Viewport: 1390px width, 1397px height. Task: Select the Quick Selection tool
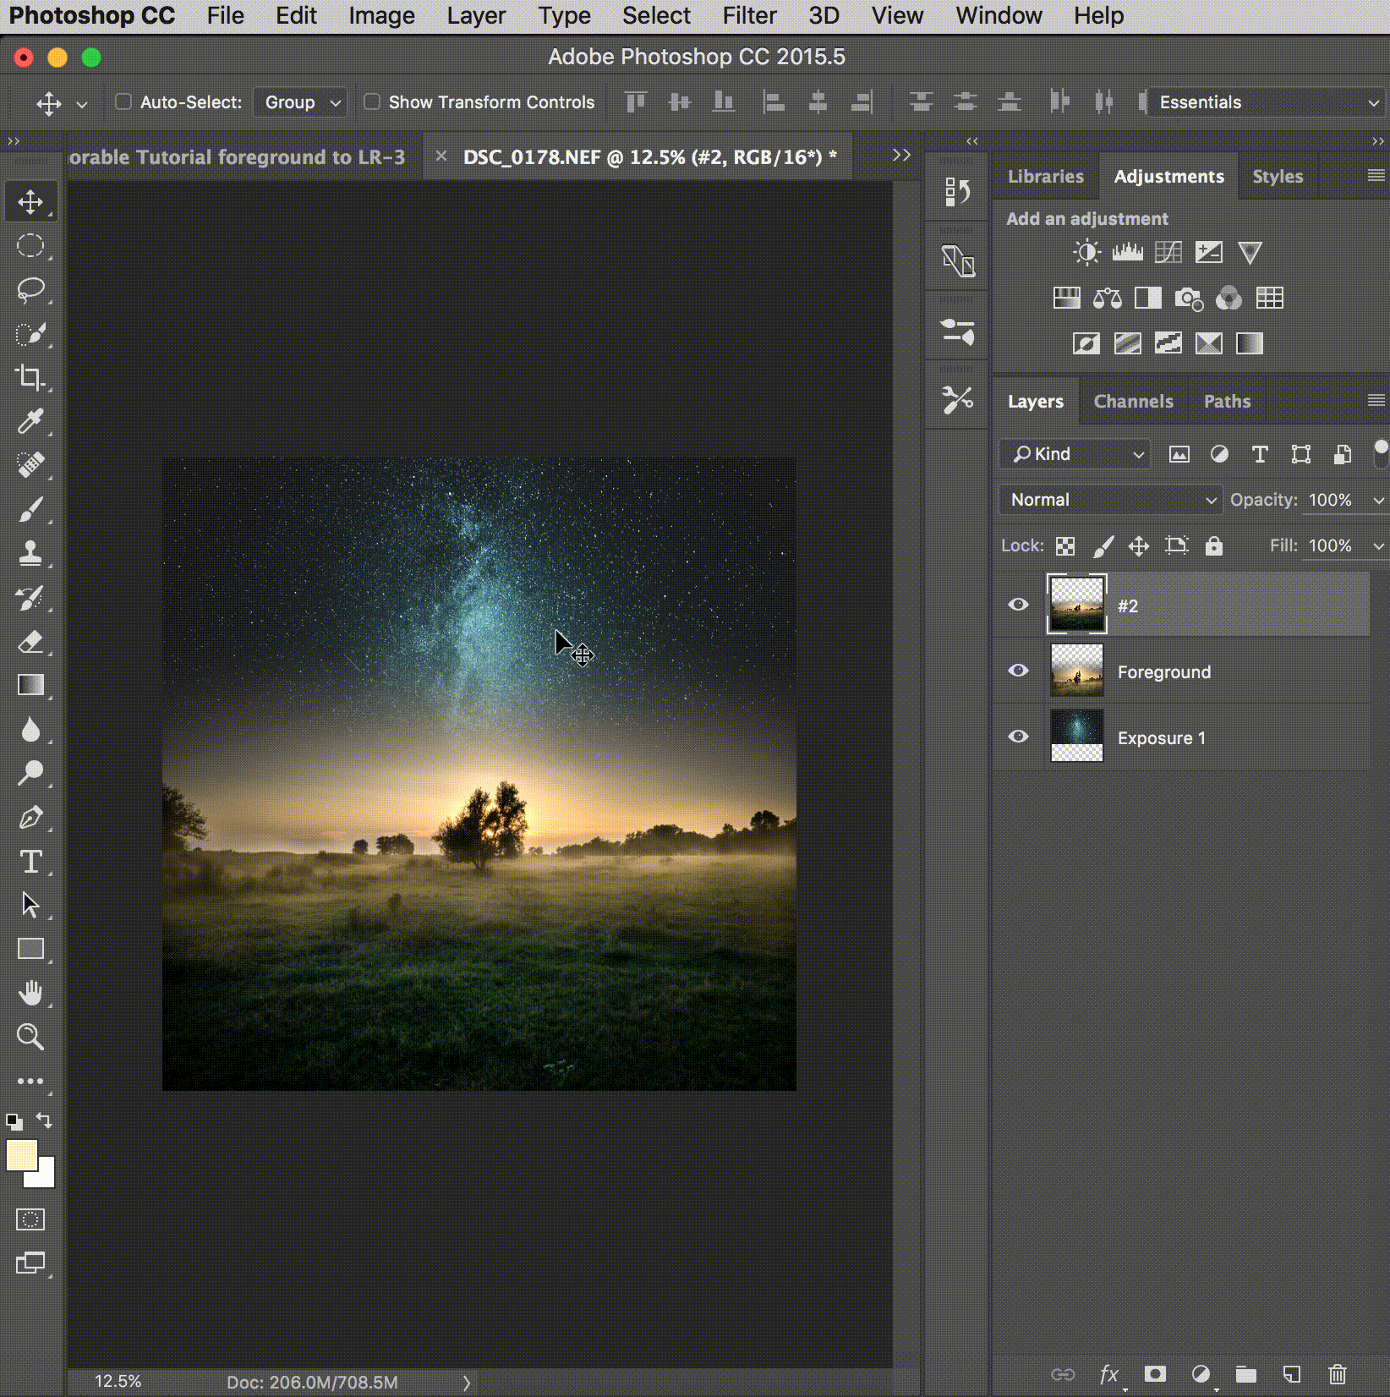pyautogui.click(x=30, y=334)
